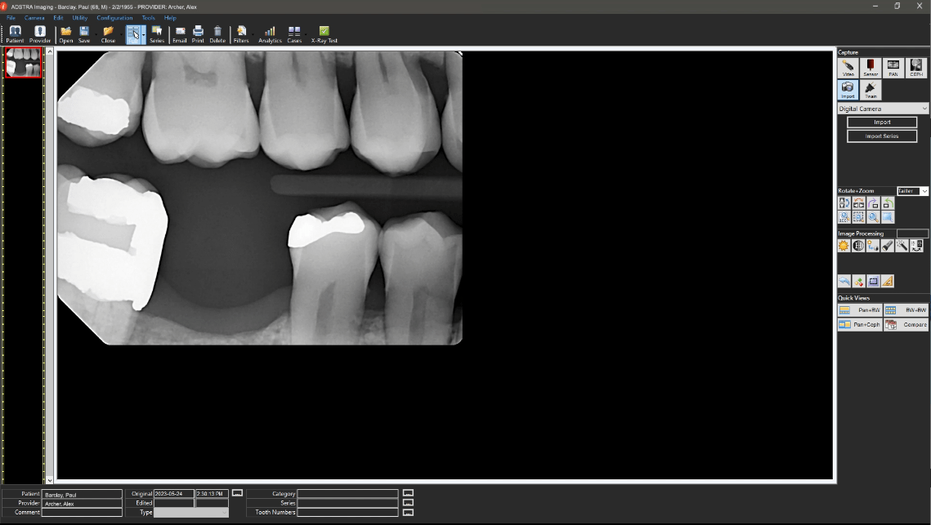Select the bitewing thumbnail in the left strip
Viewport: 931px width, 525px height.
[23, 63]
